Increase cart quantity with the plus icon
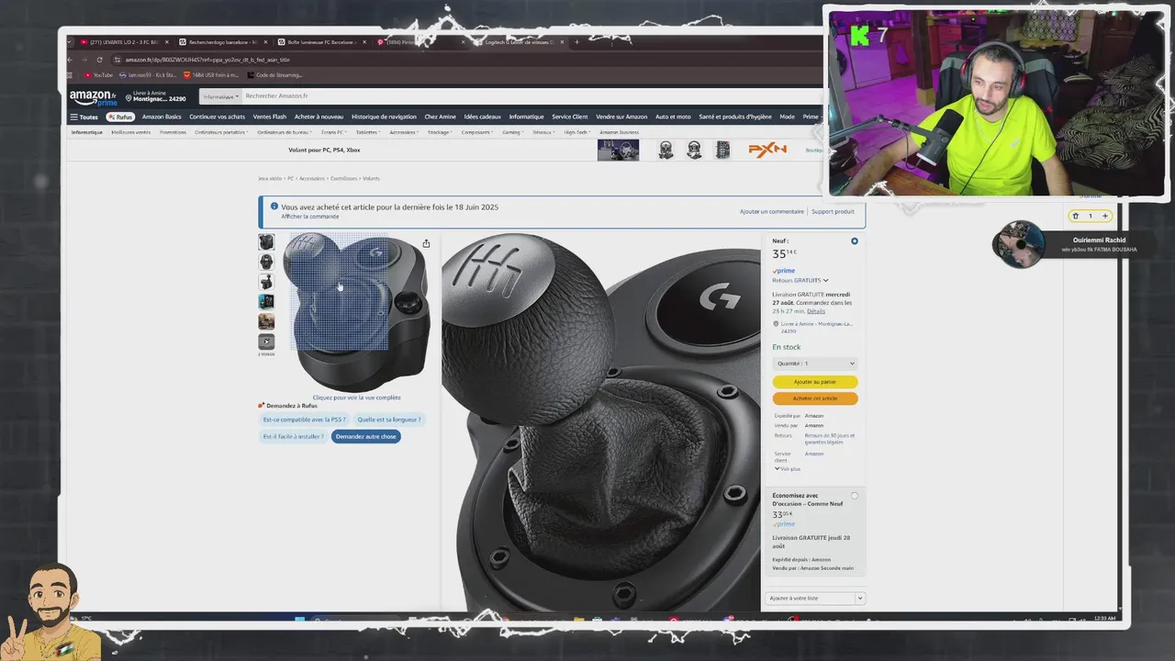1175x661 pixels. (1105, 216)
